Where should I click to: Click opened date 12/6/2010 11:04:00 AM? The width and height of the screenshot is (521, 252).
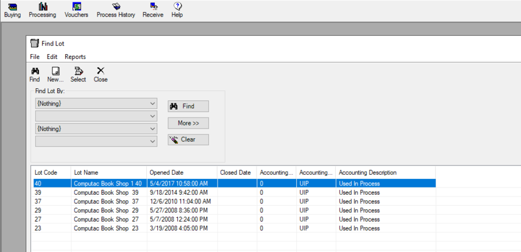point(180,201)
